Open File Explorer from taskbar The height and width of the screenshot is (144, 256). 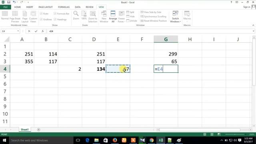96,140
